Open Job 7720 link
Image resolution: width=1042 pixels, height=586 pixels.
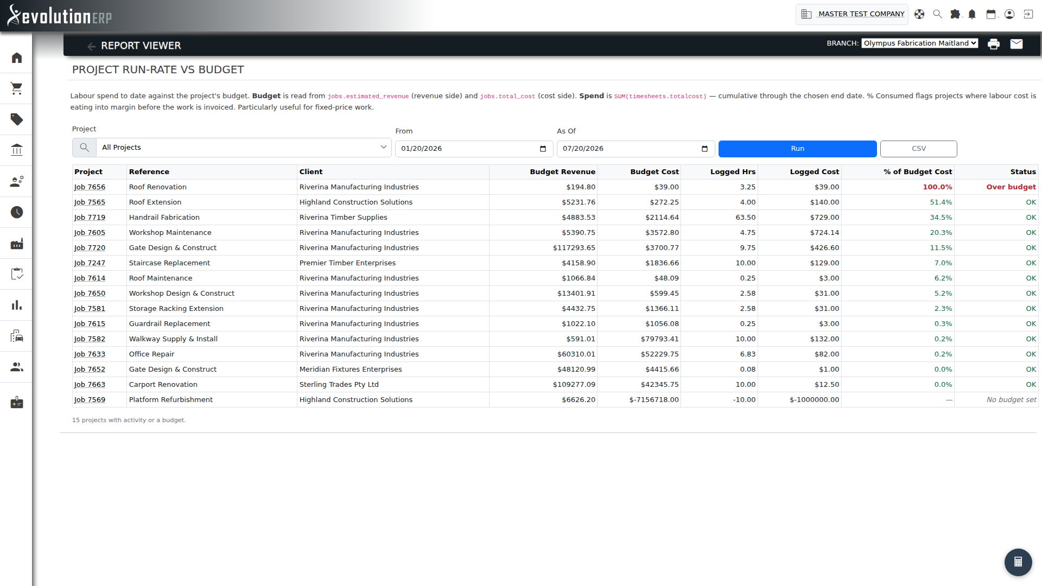tap(90, 248)
